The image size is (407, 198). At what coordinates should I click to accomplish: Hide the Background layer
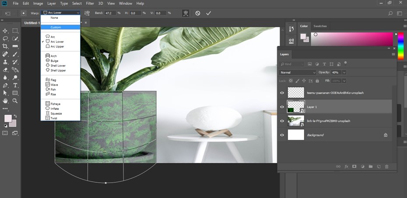coord(282,135)
